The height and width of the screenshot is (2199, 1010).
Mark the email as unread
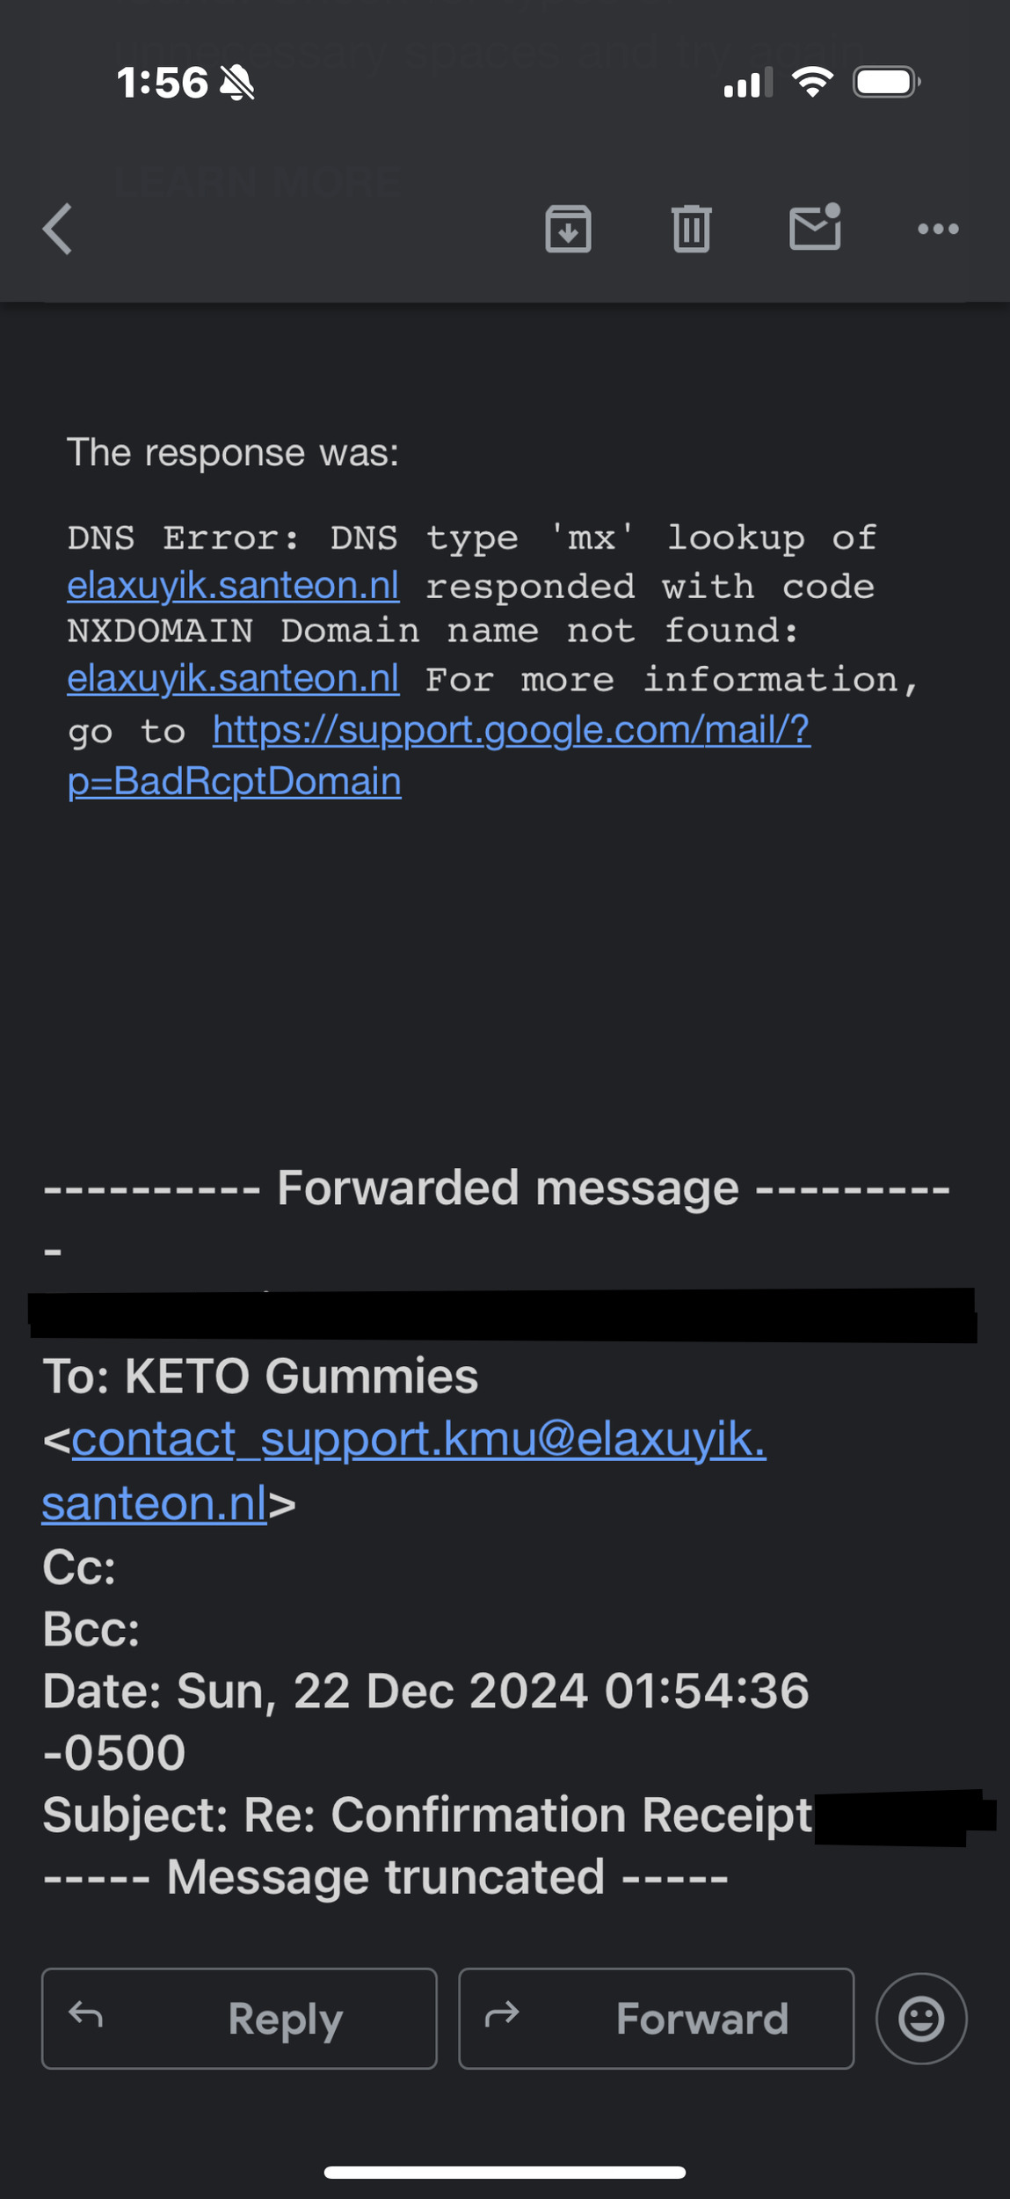[x=815, y=228]
